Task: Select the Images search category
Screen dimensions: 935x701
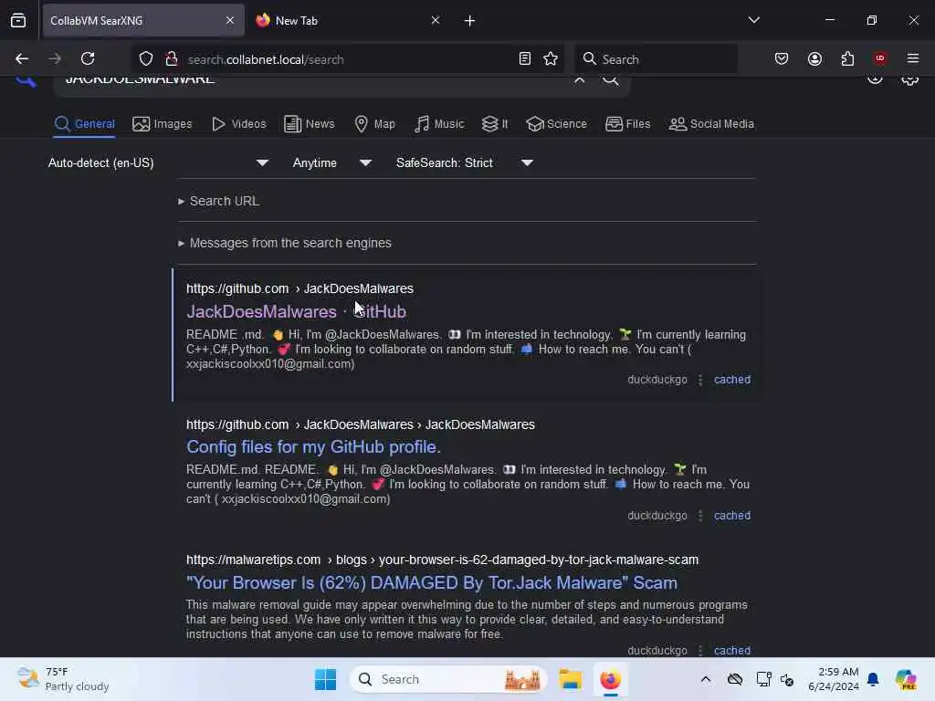Action: coord(163,124)
